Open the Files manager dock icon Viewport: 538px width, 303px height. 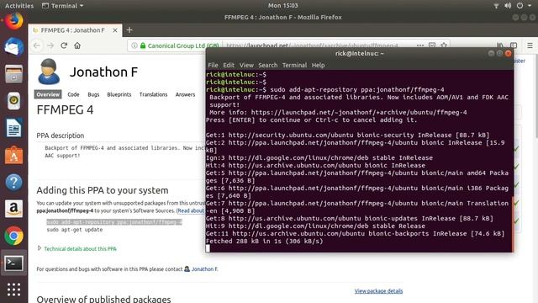click(13, 73)
